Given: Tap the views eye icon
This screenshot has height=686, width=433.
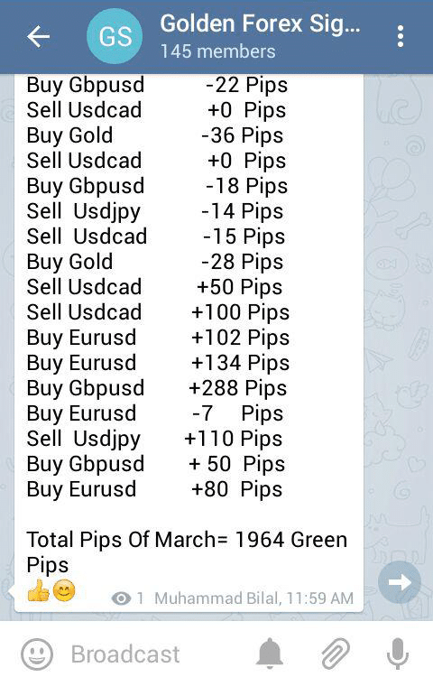Looking at the screenshot, I should pos(121,598).
